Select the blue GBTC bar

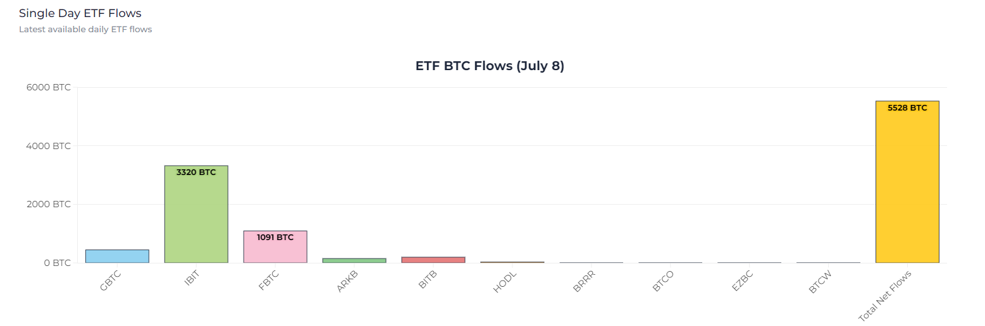click(117, 257)
